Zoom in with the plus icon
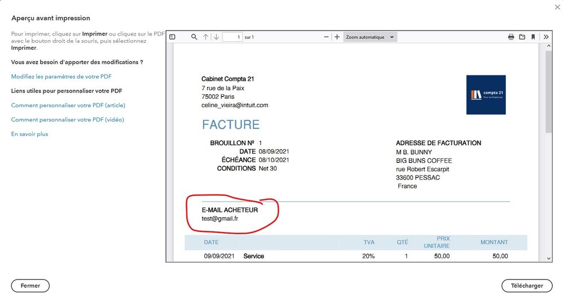 pos(337,37)
